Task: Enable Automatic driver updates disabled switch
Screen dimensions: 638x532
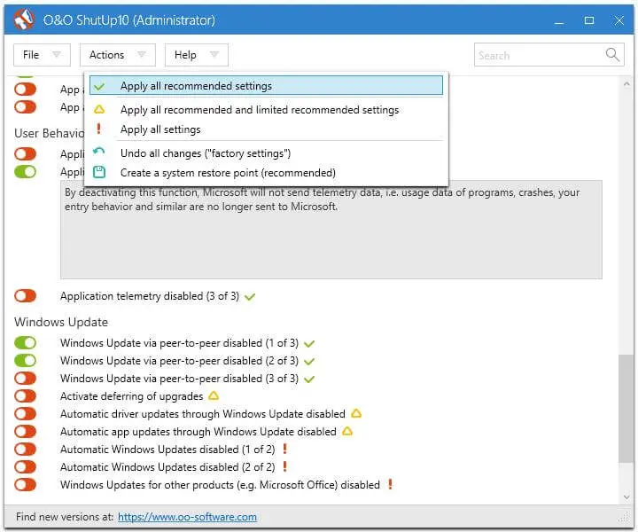Action: click(x=25, y=413)
